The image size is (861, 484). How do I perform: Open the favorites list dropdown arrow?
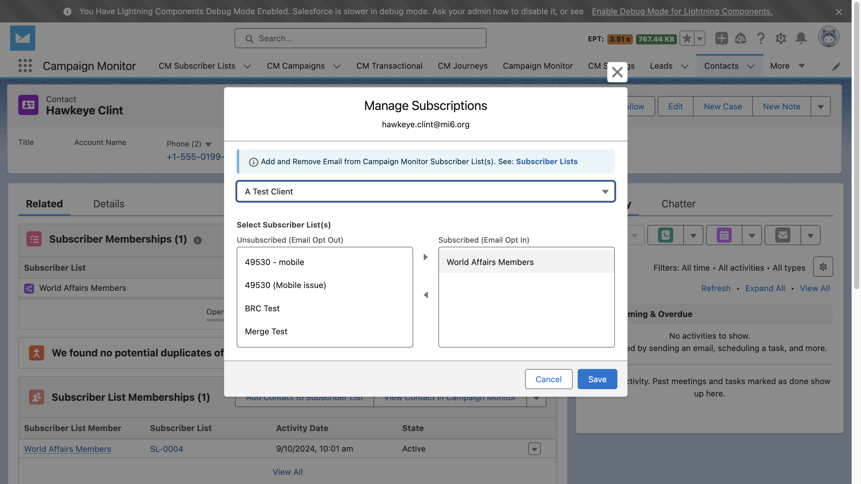[700, 38]
